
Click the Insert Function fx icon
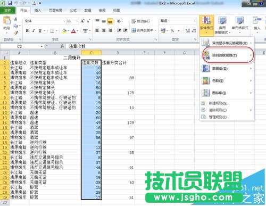[62, 46]
